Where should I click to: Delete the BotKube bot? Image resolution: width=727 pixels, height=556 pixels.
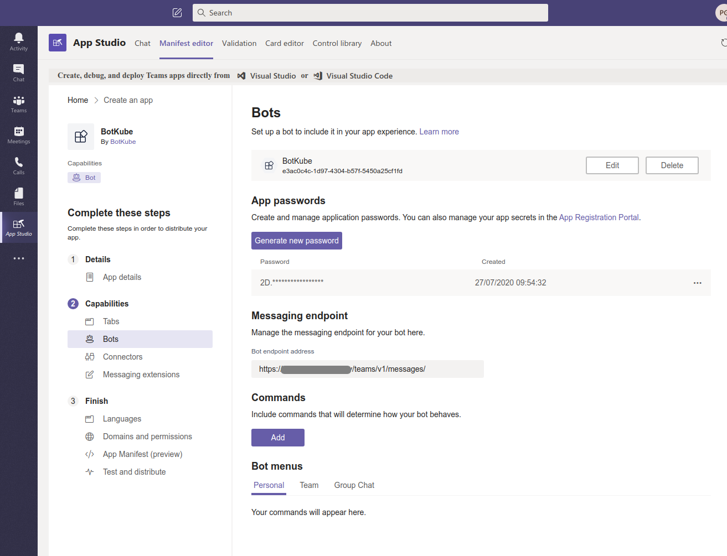(672, 165)
